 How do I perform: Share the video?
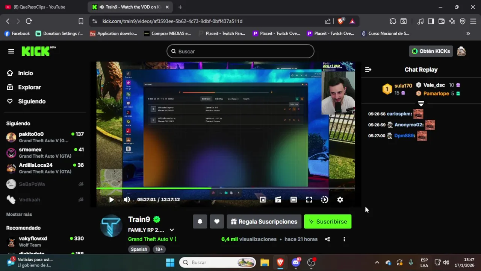coord(328,239)
